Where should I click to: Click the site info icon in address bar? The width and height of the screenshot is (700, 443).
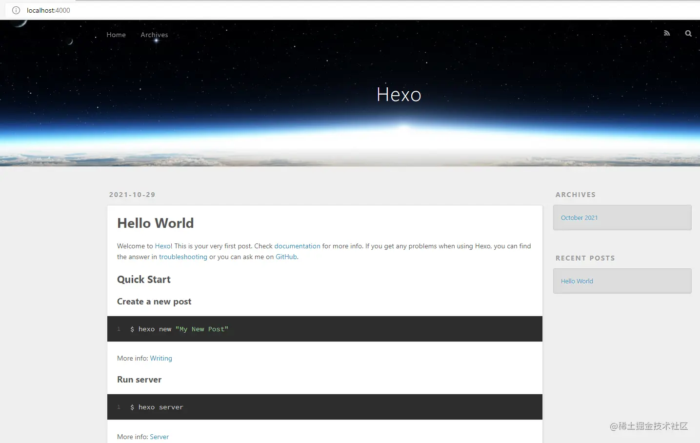(x=16, y=10)
